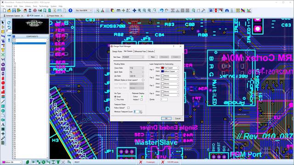Open Pair 4 vertical layer dropdown
The width and height of the screenshot is (294, 165).
170,95
